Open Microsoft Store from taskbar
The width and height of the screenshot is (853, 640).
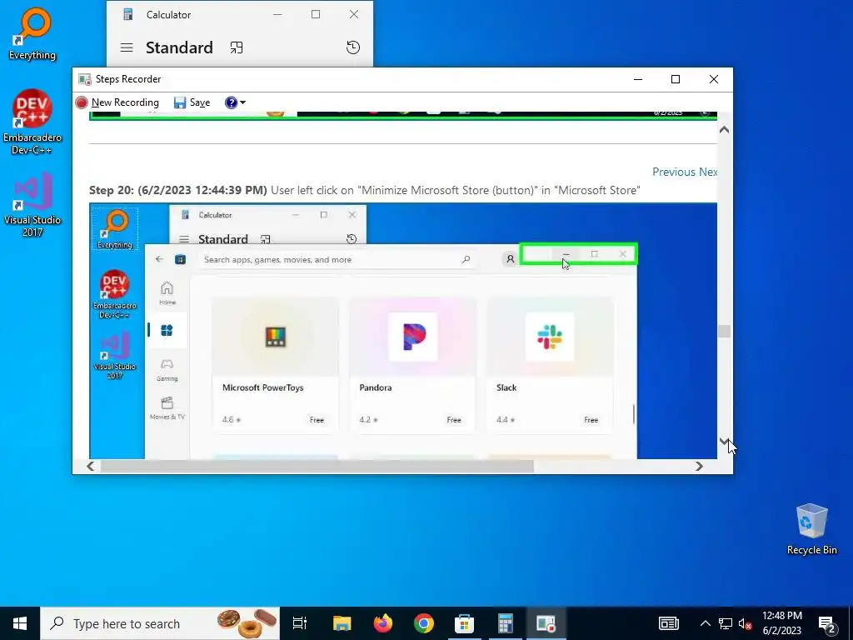coord(465,623)
